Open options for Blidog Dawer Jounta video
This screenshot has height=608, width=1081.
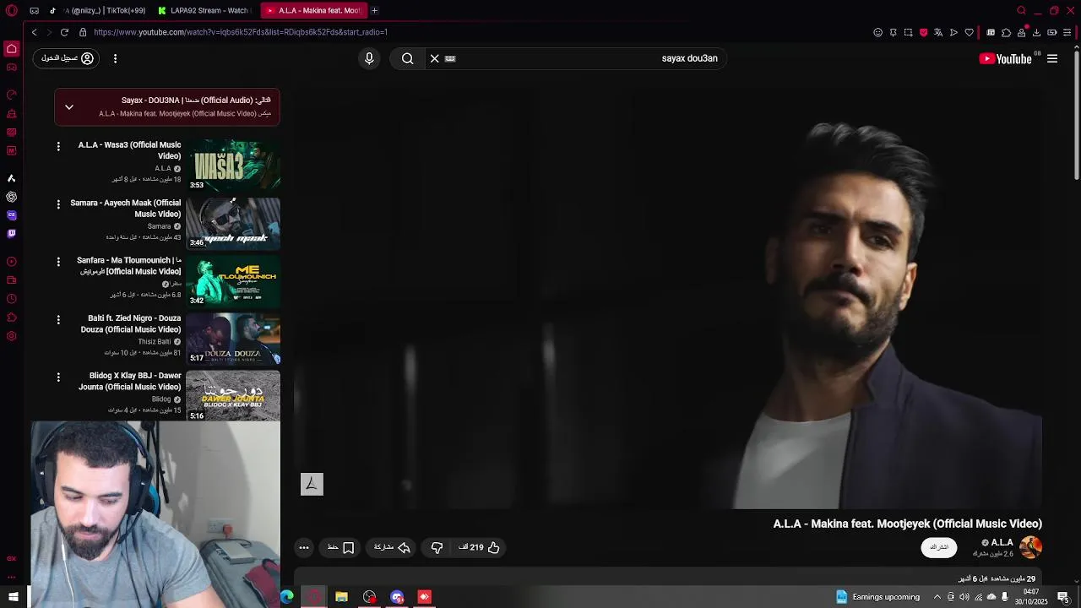tap(58, 377)
